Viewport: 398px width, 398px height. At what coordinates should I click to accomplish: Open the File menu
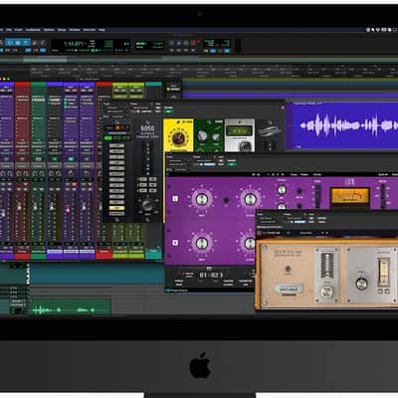[x=9, y=30]
